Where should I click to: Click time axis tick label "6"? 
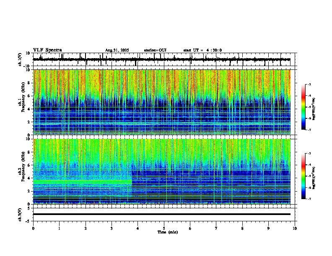tap(190, 228)
